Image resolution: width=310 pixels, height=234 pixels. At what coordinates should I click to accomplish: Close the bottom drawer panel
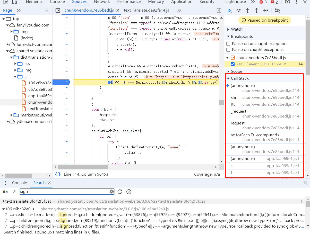coord(305,183)
